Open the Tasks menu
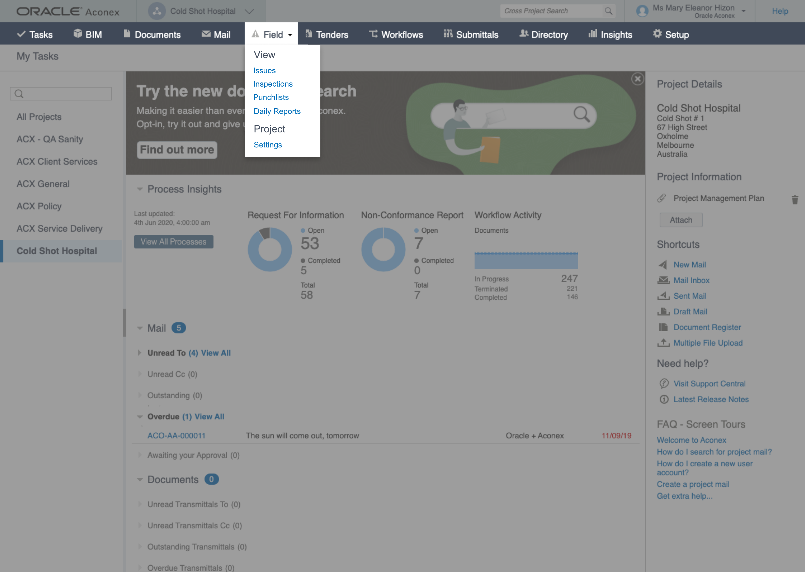805x572 pixels. coord(35,34)
